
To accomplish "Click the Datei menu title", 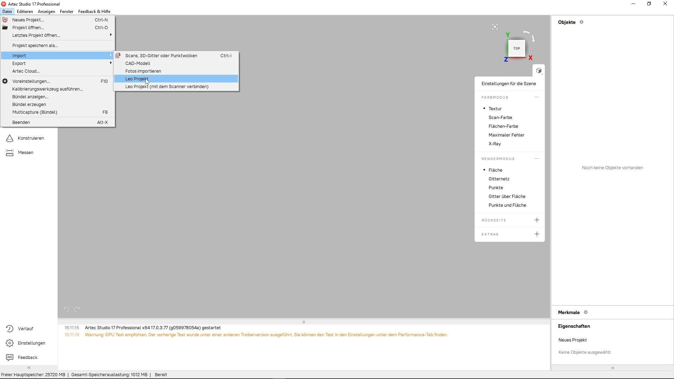I will click(7, 12).
